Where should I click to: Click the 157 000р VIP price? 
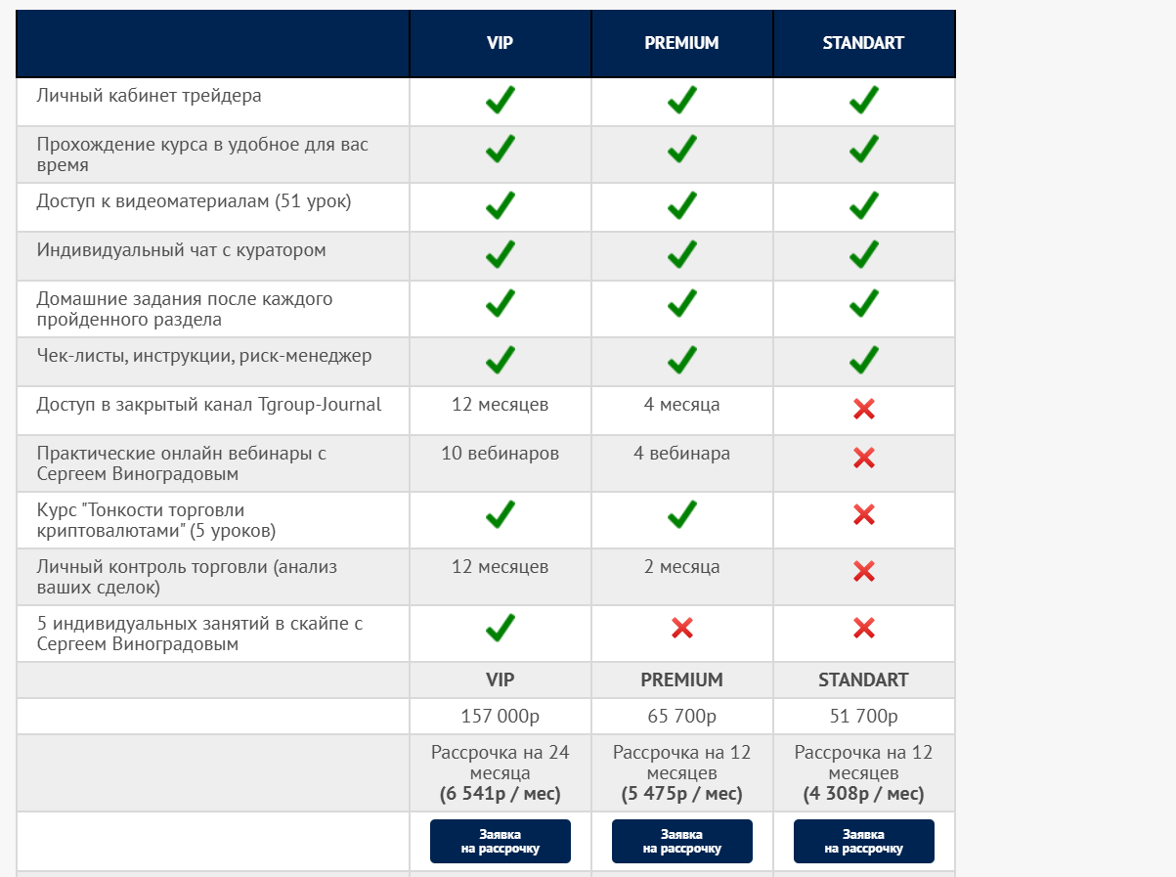[x=500, y=716]
